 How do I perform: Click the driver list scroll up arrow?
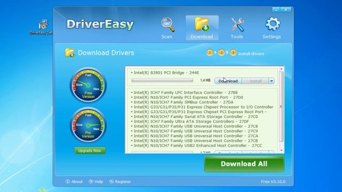pyautogui.click(x=282, y=69)
